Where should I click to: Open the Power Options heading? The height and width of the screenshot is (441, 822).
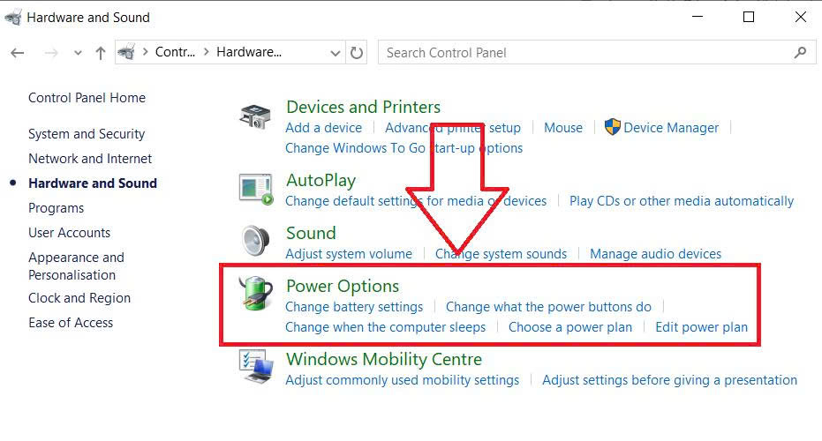coord(343,286)
